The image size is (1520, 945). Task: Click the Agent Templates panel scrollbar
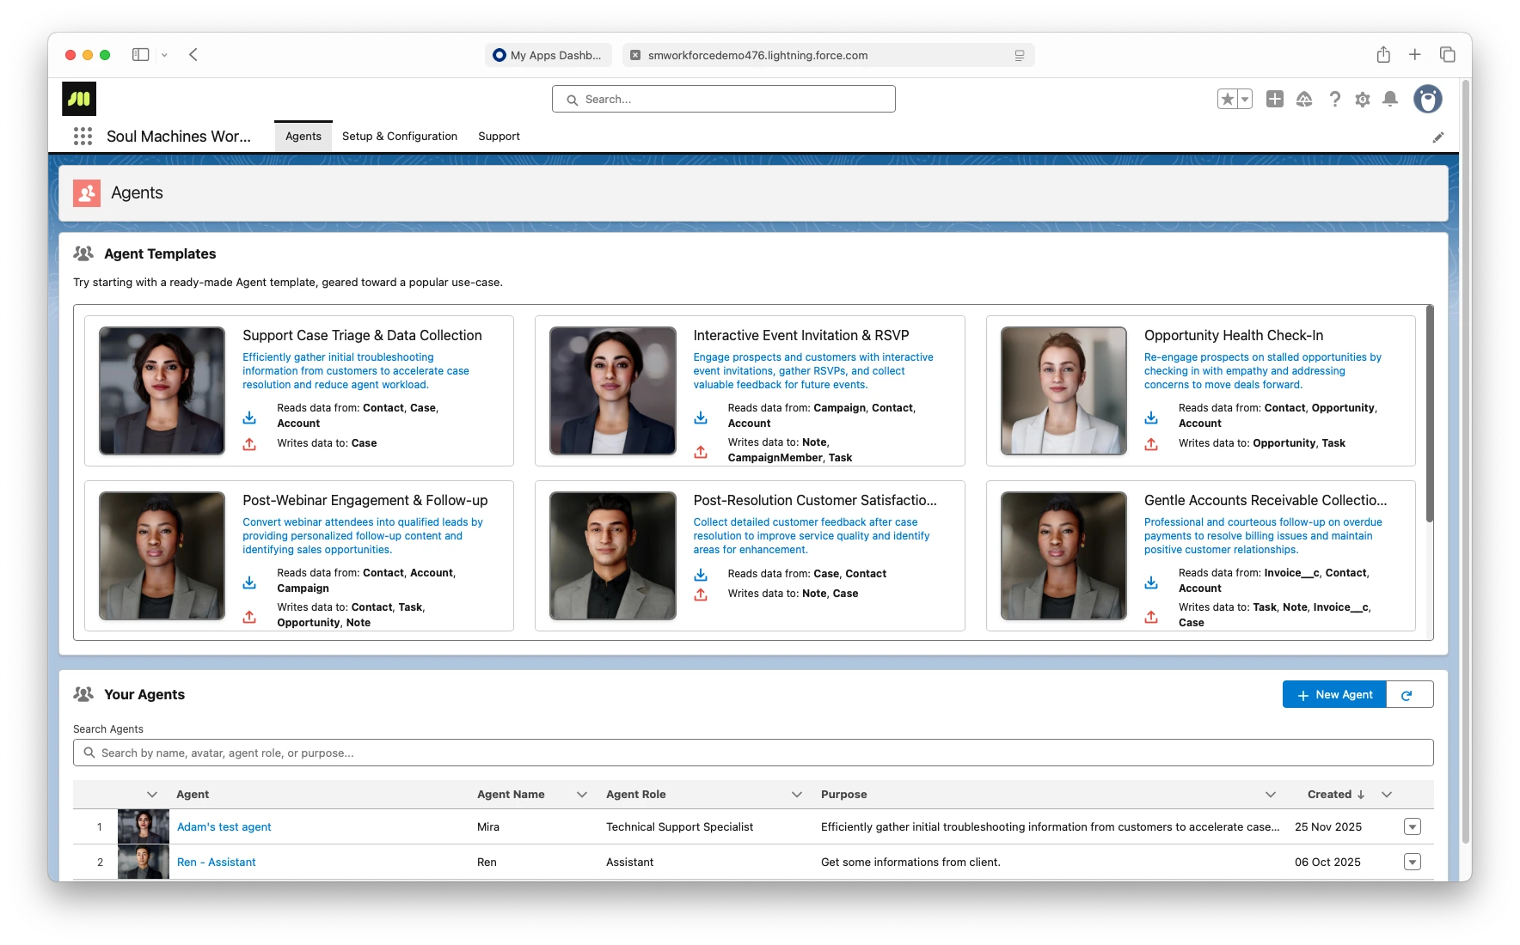tap(1429, 413)
